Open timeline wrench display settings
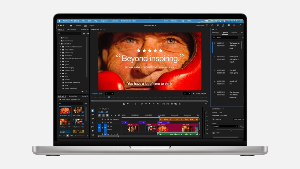Image resolution: width=300 pixels, height=169 pixels. point(115,115)
